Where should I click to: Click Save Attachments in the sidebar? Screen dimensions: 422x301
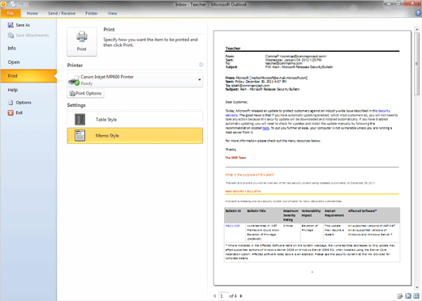[28, 36]
